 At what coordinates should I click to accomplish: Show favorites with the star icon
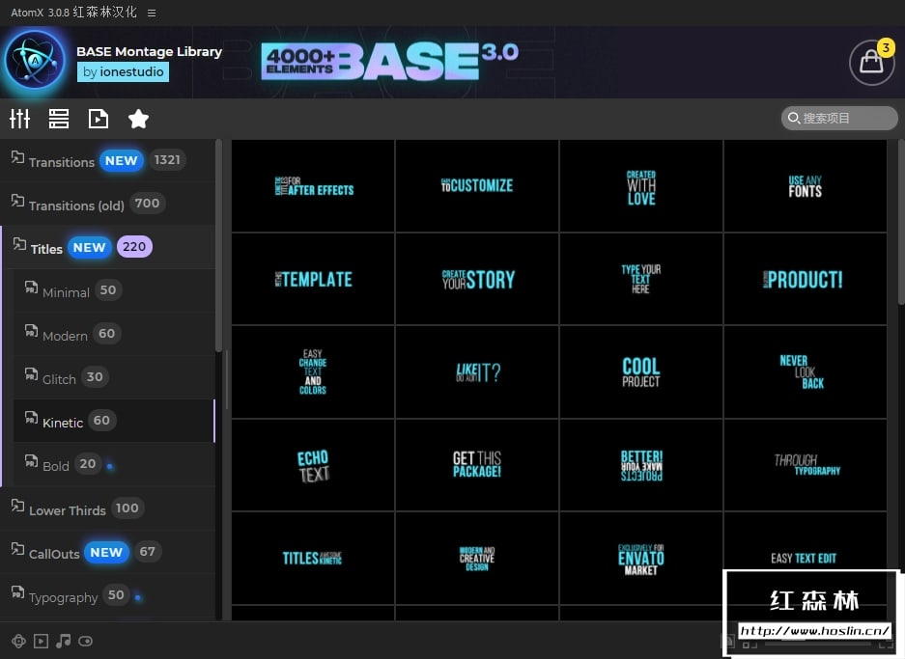point(138,119)
